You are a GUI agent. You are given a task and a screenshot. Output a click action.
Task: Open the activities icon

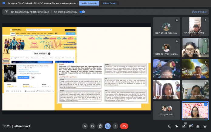click(198, 126)
